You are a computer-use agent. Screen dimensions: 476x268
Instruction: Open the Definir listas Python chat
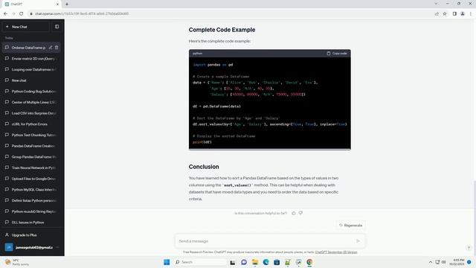31,200
